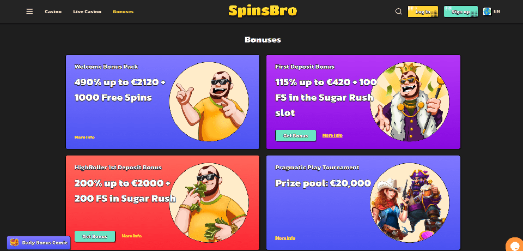Open More Info for First Deposit Bonus
Viewport: 523px width, 251px height.
pyautogui.click(x=332, y=135)
